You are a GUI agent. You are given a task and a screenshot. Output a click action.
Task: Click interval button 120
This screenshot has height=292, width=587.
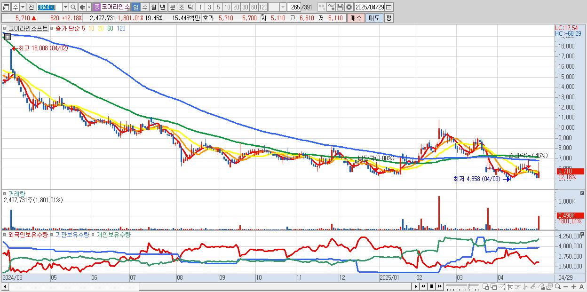(263, 8)
